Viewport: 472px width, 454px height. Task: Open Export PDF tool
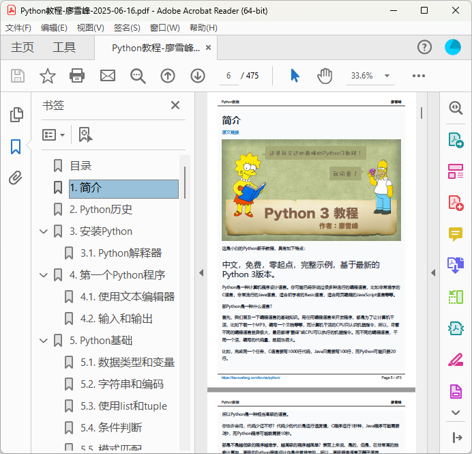coord(456,140)
